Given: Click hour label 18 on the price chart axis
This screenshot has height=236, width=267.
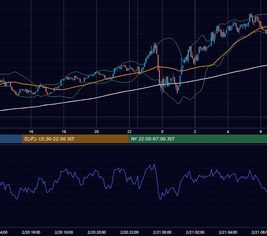Looking at the screenshot, I should 64,132.
